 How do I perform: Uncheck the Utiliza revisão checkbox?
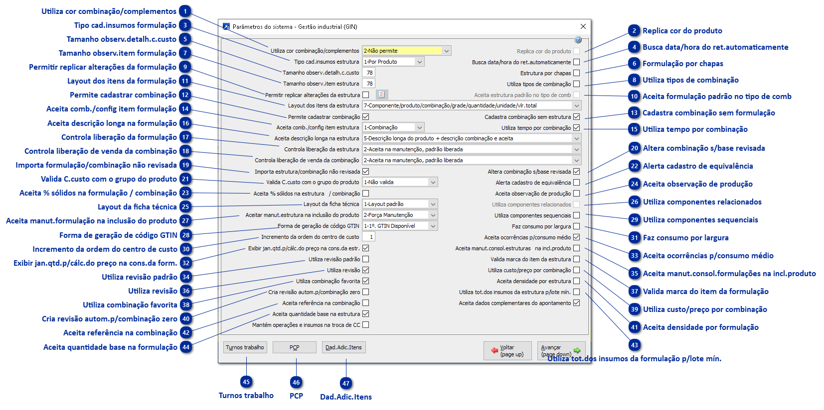[366, 270]
